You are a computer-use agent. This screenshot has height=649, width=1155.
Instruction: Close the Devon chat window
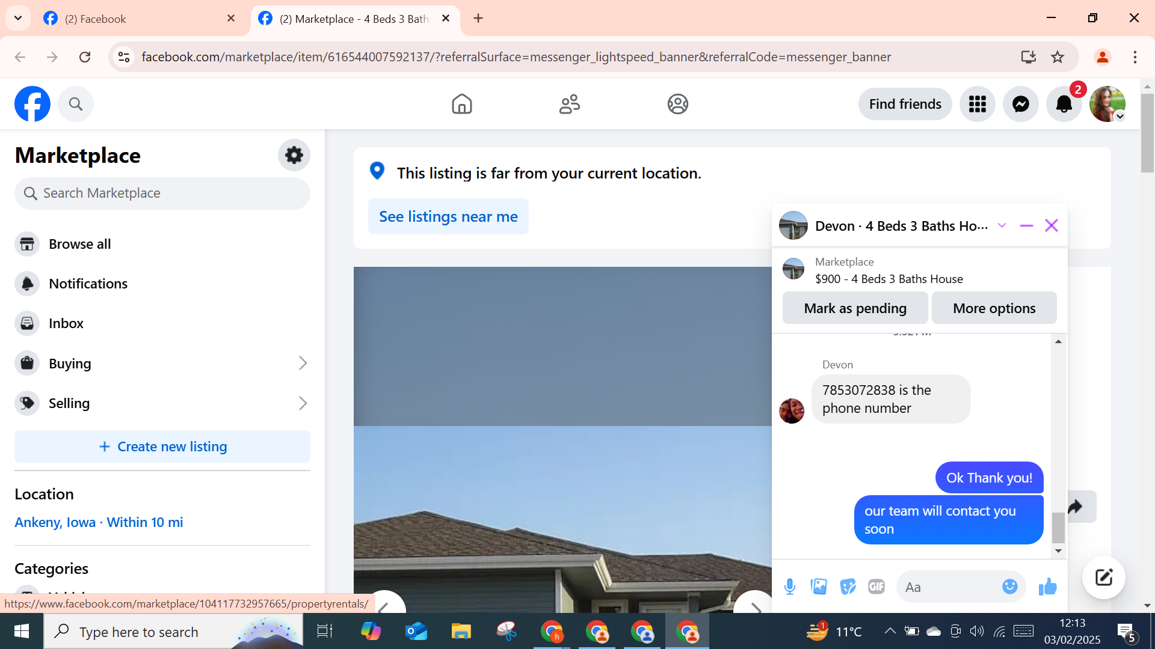[1052, 226]
